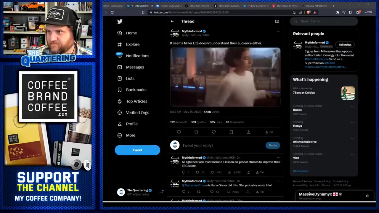Switch to Miller Lite converts browser tab

198,6
